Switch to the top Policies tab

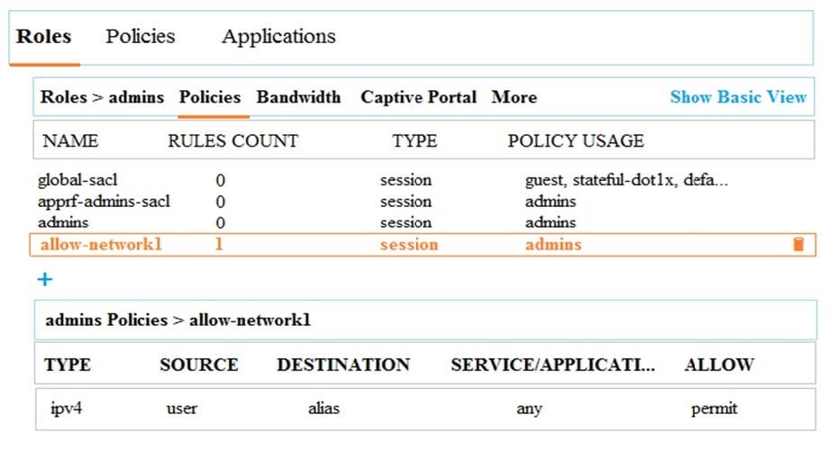click(140, 37)
